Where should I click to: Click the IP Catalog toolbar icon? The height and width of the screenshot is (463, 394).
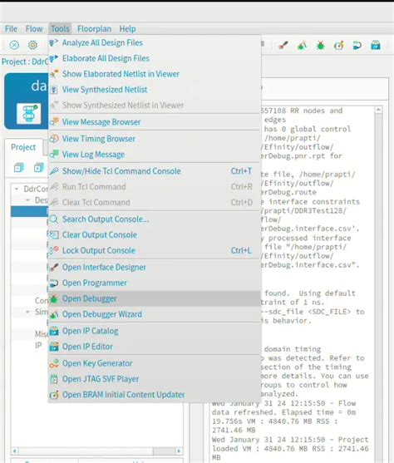(376, 46)
